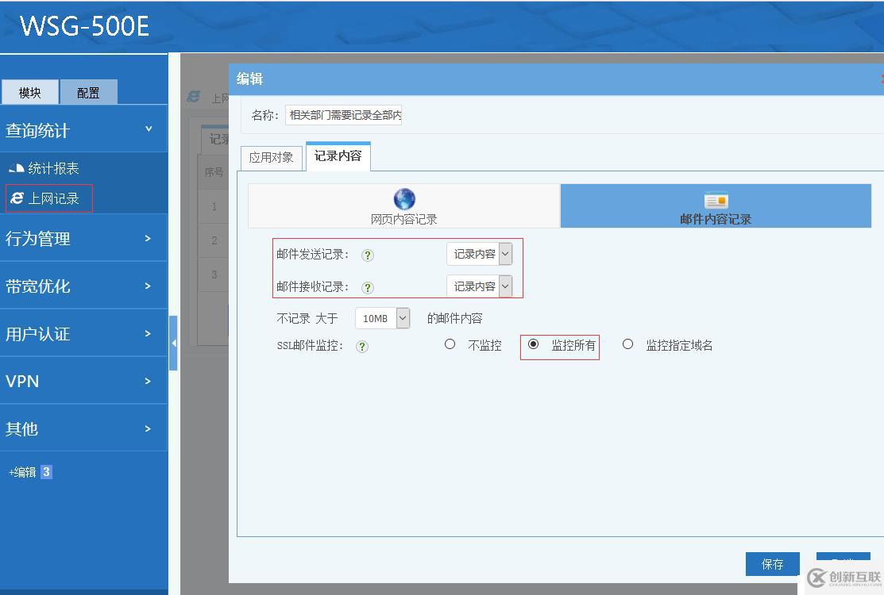Collapse the 查询统计 menu section
This screenshot has height=595, width=884.
coord(84,129)
